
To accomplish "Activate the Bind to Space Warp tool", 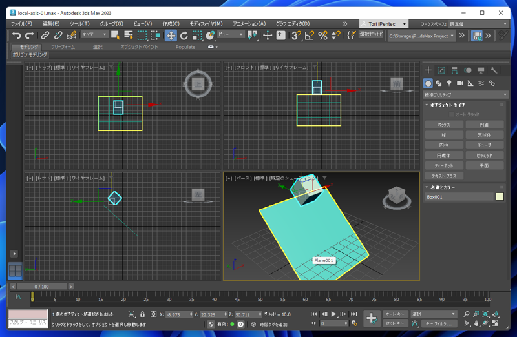I will tap(71, 36).
